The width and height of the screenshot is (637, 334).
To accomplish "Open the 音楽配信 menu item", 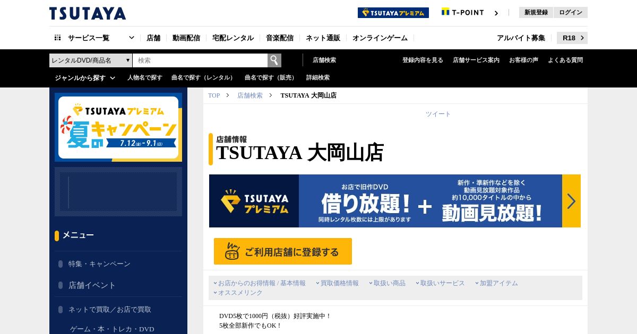I will coord(280,38).
